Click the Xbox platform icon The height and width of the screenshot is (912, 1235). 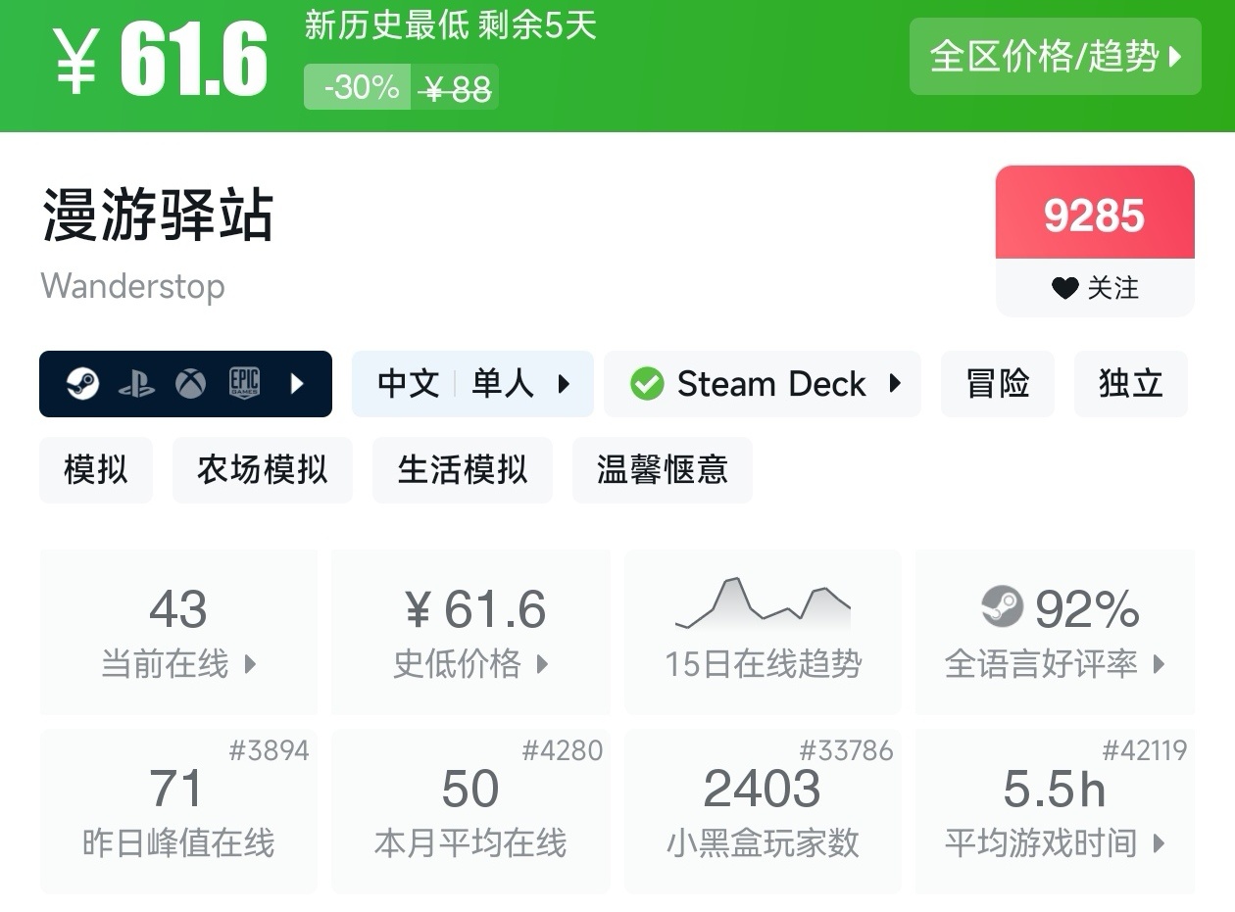click(x=190, y=384)
